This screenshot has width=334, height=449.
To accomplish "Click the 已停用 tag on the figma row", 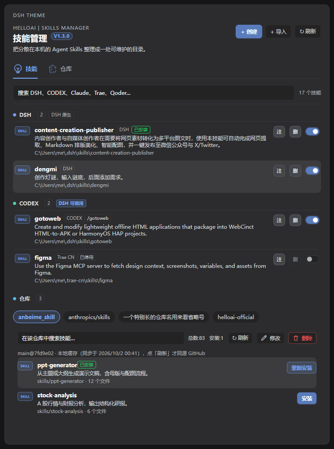I will tap(87, 257).
